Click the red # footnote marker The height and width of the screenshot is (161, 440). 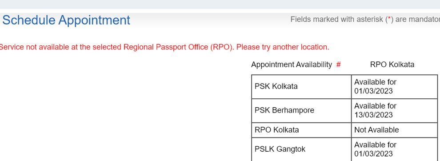(x=338, y=64)
